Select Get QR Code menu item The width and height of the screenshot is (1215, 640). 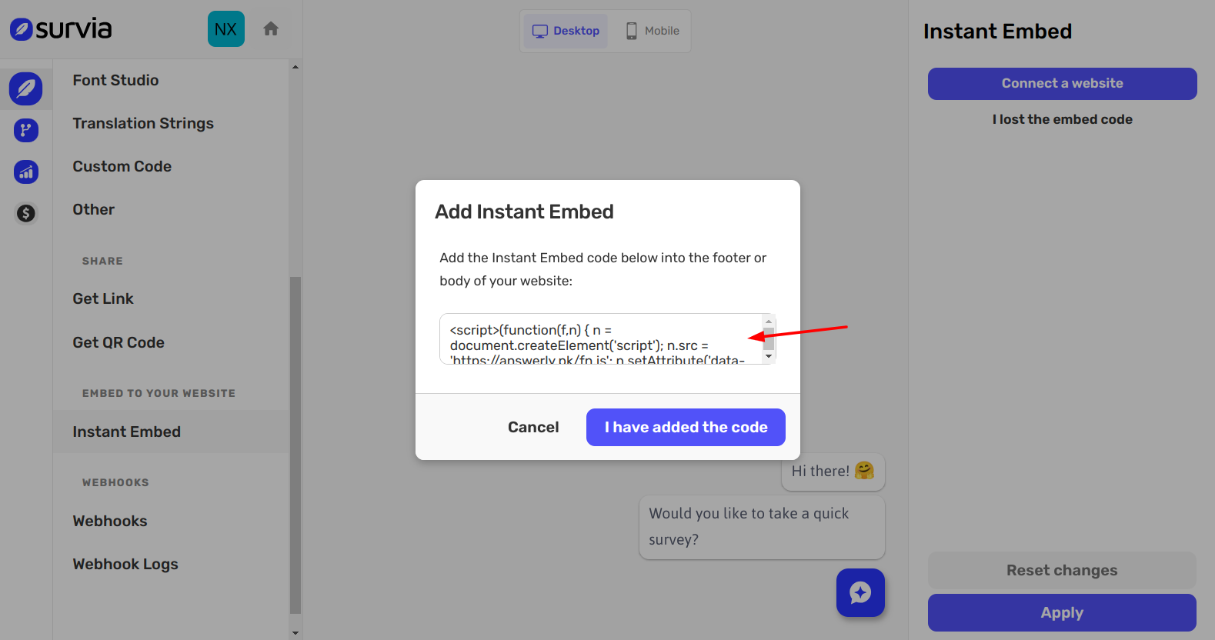click(118, 342)
